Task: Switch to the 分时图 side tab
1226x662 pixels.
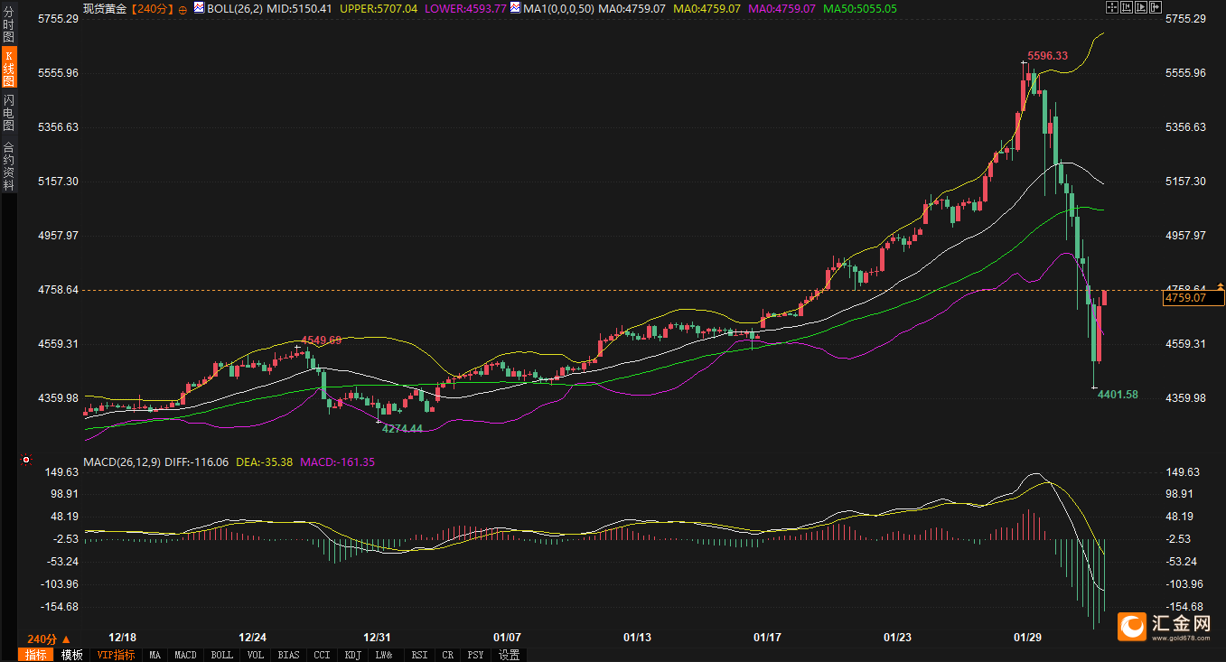Action: [9, 28]
